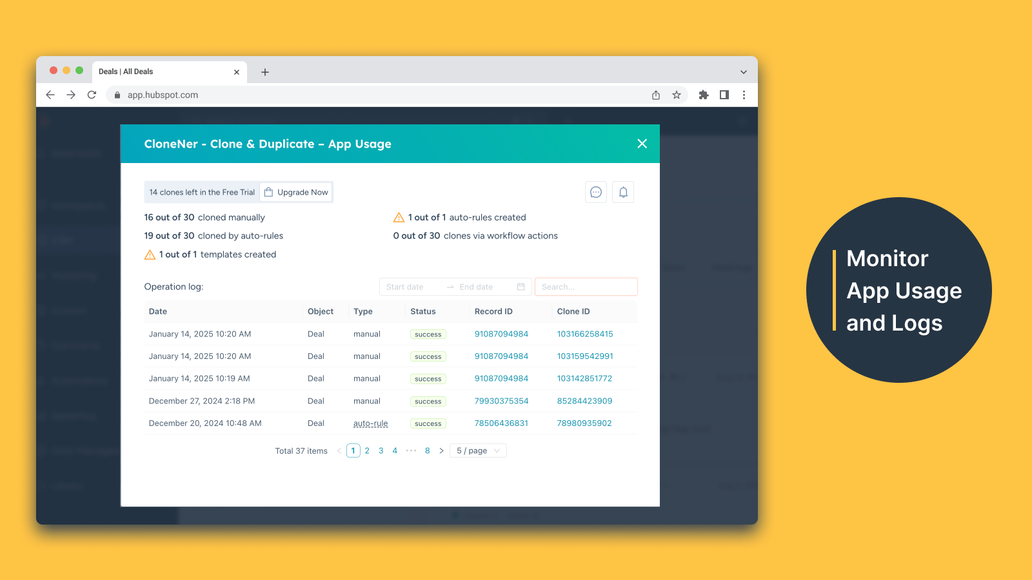The height and width of the screenshot is (580, 1032).
Task: Open Clone ID 103166258415
Action: pos(585,334)
